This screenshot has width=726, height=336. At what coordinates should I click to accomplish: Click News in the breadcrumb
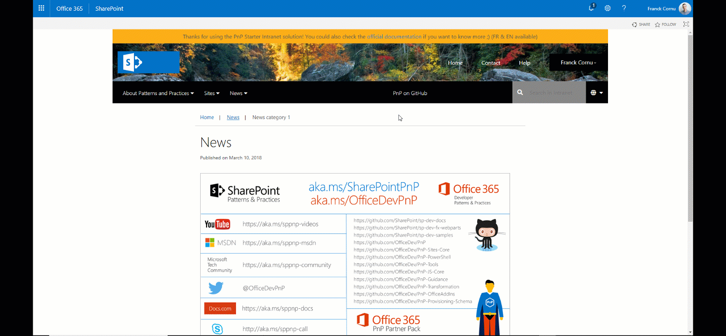(233, 118)
